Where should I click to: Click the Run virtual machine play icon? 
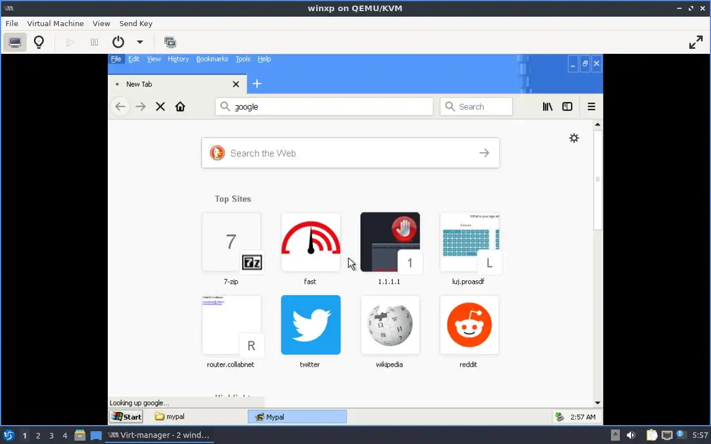[x=70, y=42]
